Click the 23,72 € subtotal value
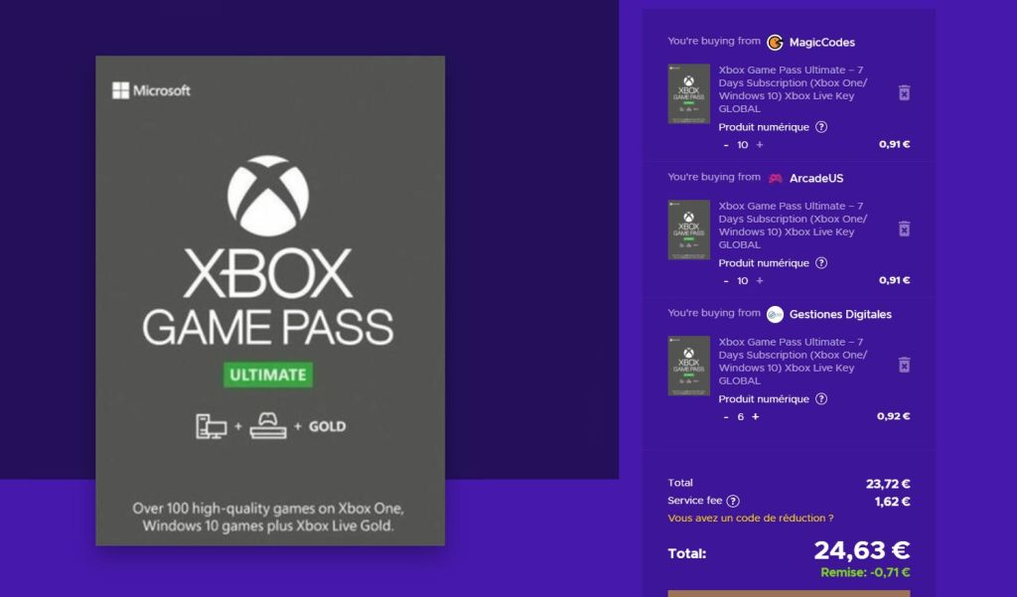This screenshot has width=1017, height=597. [x=888, y=484]
